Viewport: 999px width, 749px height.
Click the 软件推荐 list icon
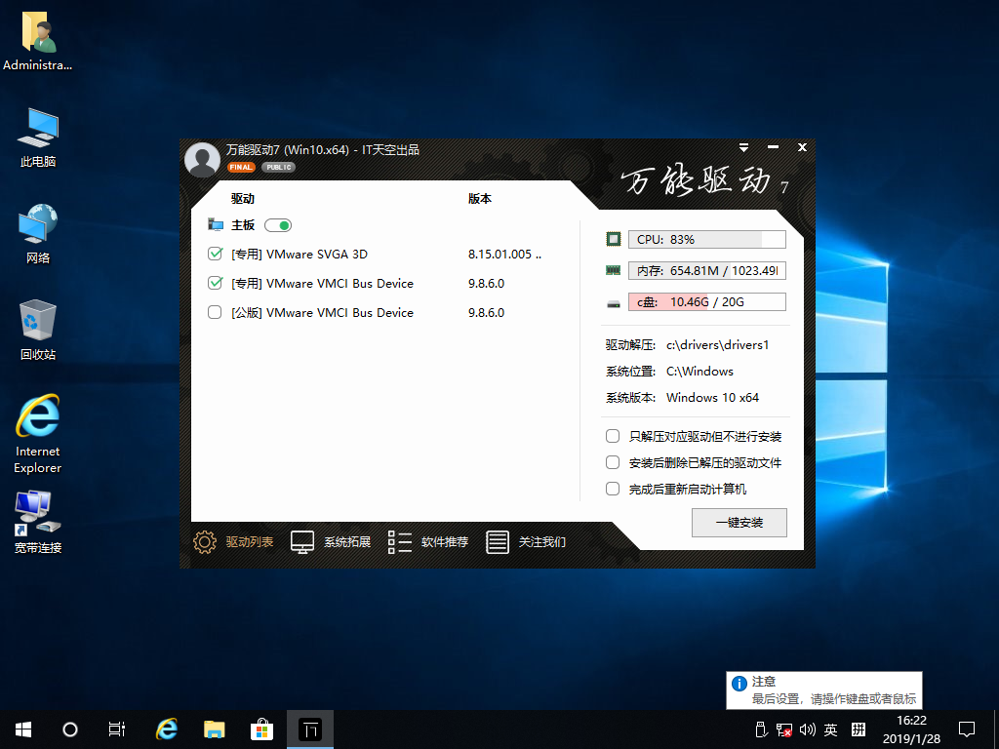399,542
